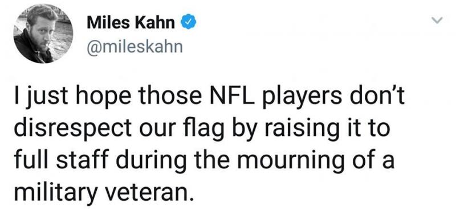456x211 pixels.
Task: Click the word "during" in the tweet
Action: point(148,162)
